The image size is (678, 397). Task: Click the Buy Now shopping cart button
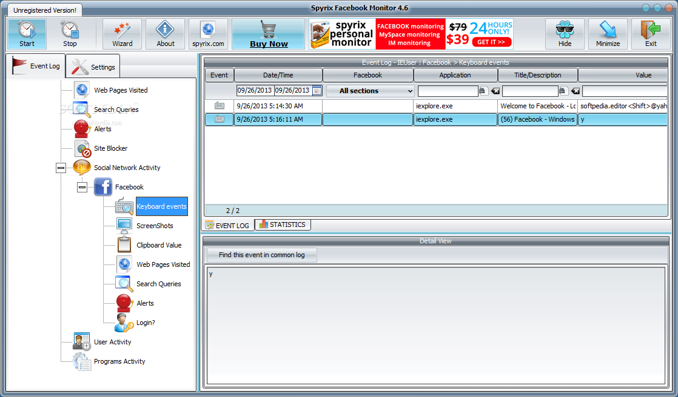click(269, 34)
